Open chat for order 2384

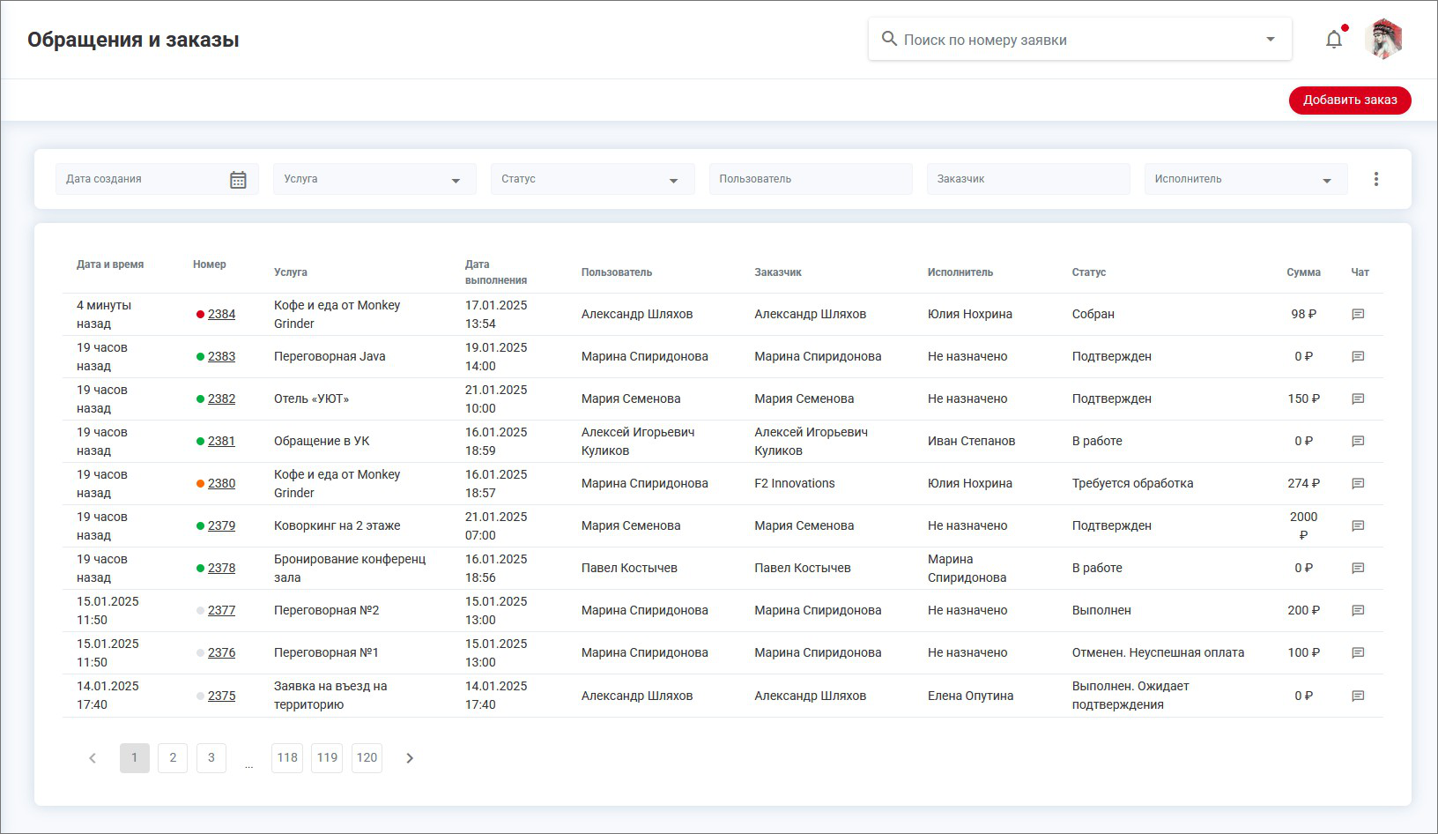pyautogui.click(x=1358, y=315)
